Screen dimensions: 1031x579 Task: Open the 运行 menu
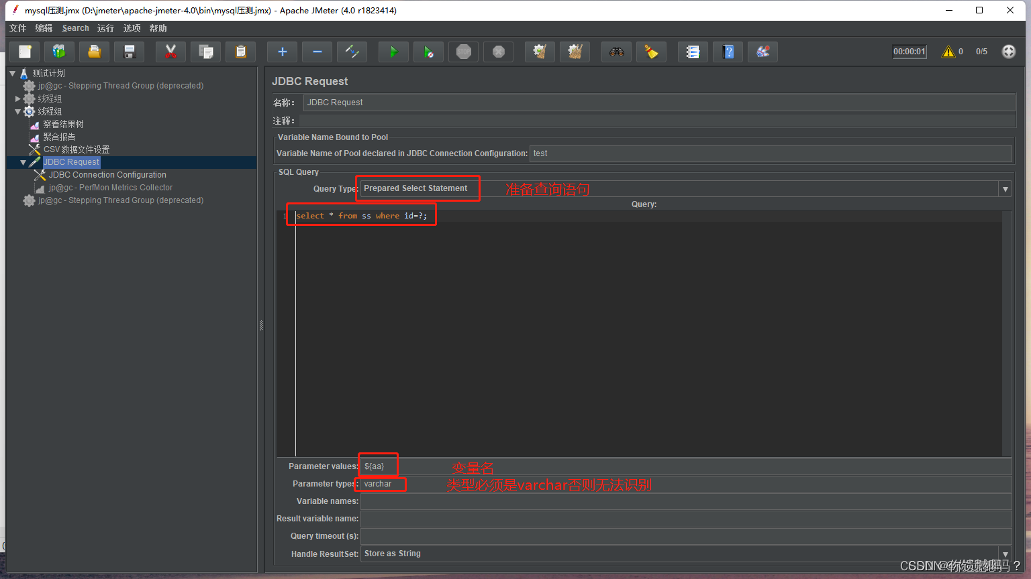[105, 28]
